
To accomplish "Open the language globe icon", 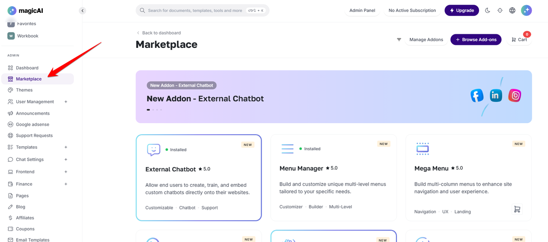I will coord(512,10).
